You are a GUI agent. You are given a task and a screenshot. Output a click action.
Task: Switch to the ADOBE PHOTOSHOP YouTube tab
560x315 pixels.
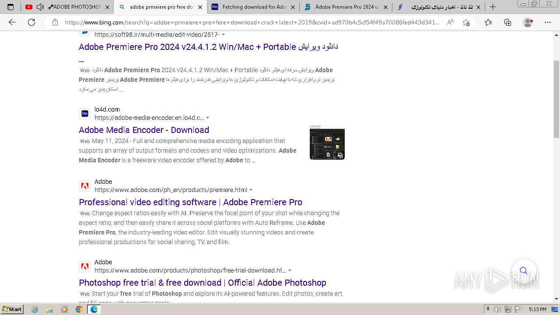pos(68,7)
